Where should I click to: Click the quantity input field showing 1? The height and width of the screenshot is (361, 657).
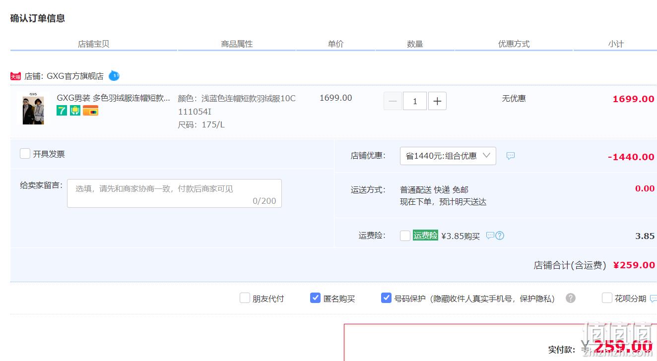pyautogui.click(x=415, y=101)
